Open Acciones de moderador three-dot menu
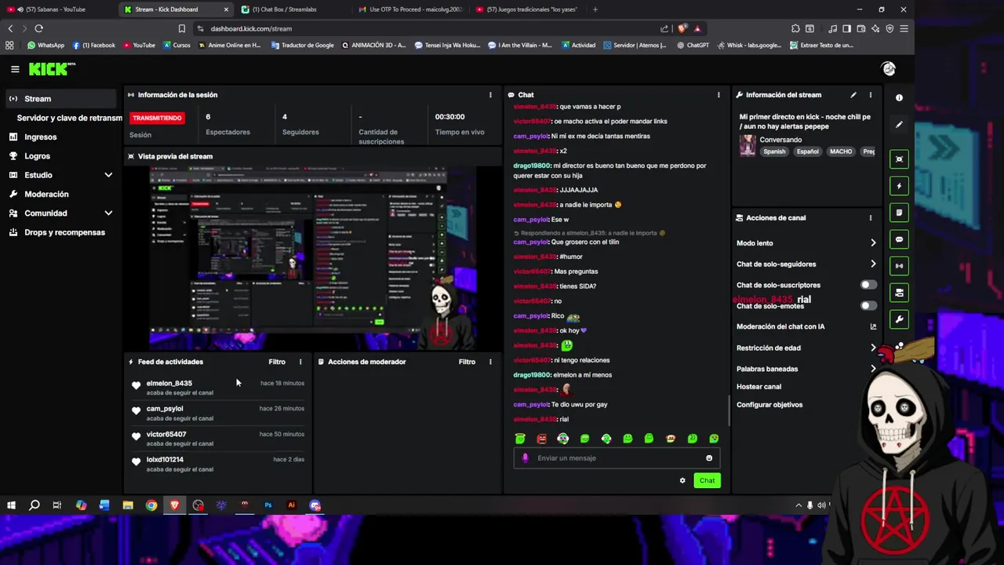 490,362
